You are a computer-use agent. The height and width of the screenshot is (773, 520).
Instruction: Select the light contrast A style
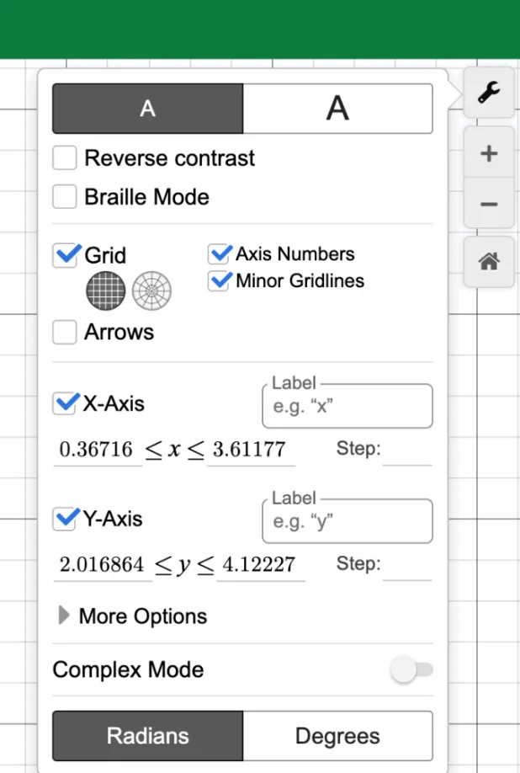pyautogui.click(x=338, y=108)
